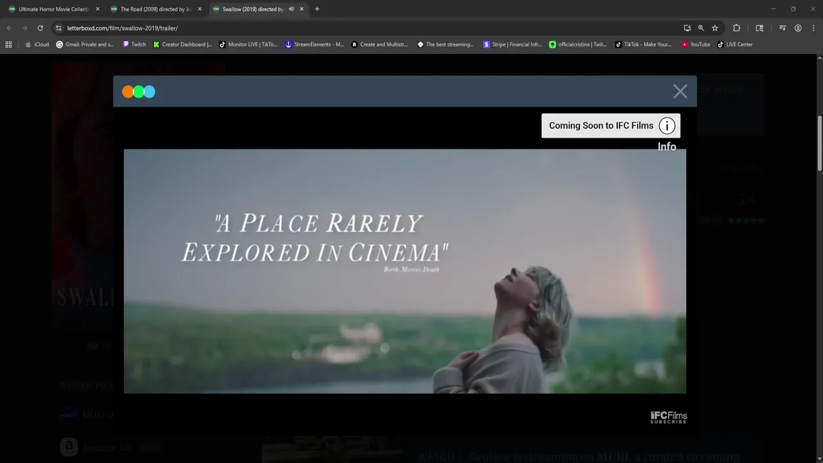Open Chrome three-dot menu
Viewport: 823px width, 463px height.
click(813, 28)
